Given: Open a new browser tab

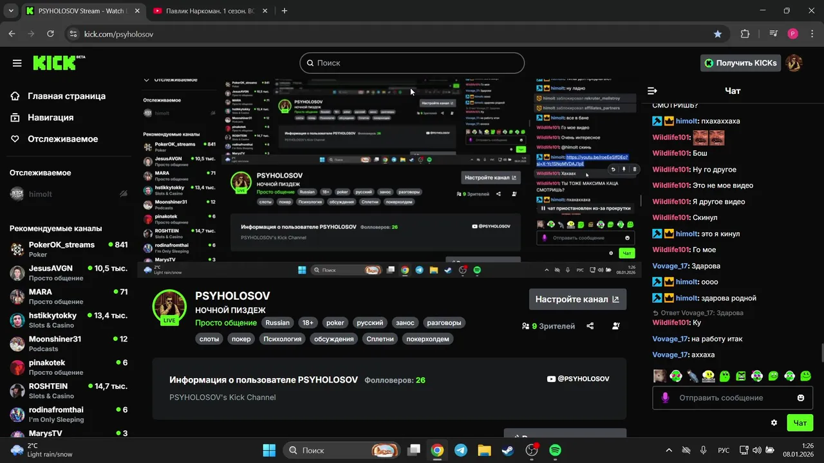Looking at the screenshot, I should (285, 11).
